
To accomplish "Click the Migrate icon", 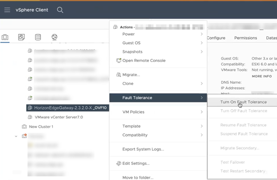I will point(118,75).
